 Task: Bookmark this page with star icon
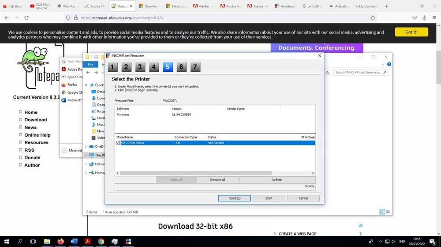pyautogui.click(x=373, y=18)
